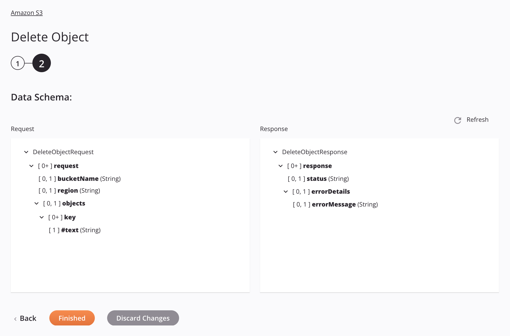Navigate to step 1 circle indicator

[18, 63]
